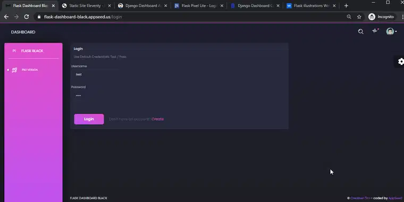Screen dimensions: 404x202
Task: Open the settings gear on right edge
Action: (x=401, y=62)
